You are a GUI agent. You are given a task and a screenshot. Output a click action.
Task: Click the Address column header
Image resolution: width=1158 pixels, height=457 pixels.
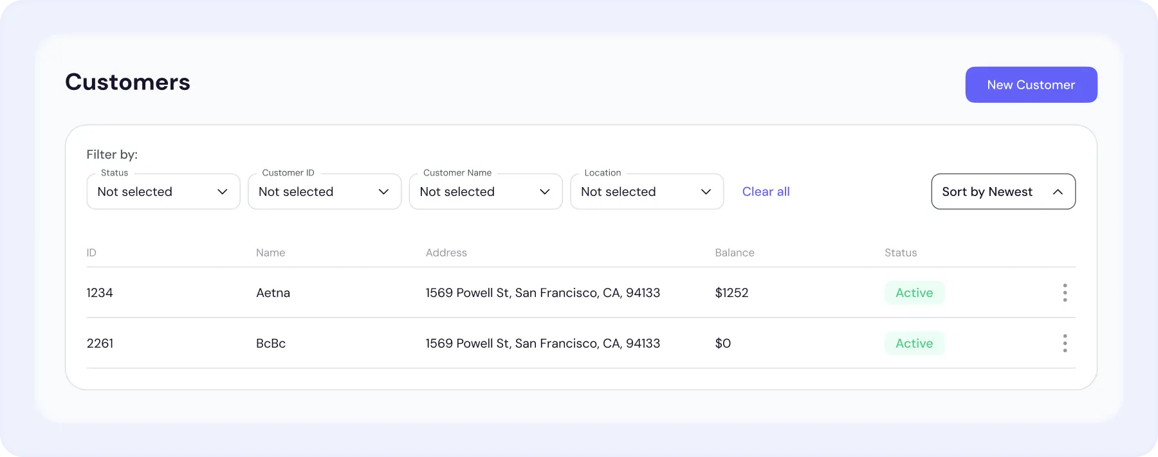446,253
